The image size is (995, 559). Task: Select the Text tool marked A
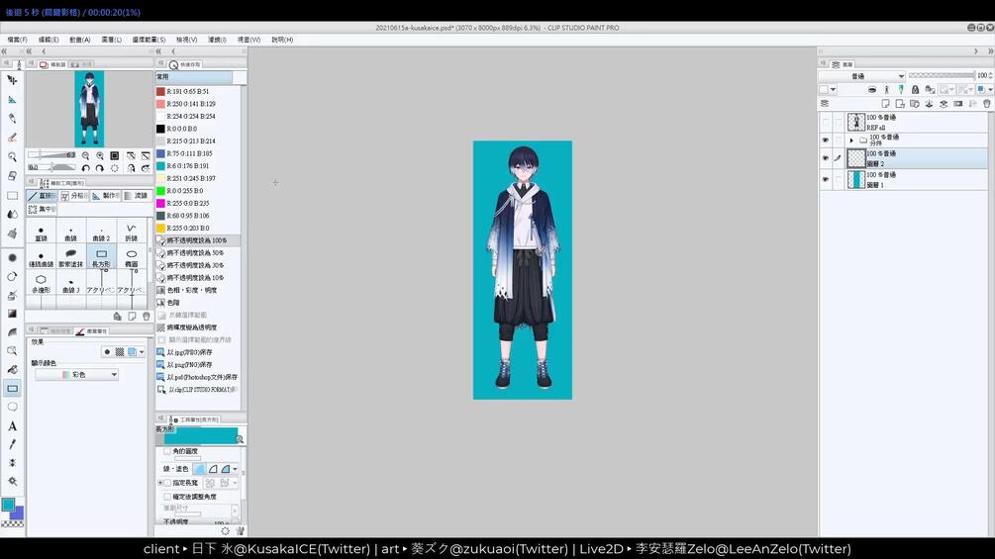tap(12, 425)
